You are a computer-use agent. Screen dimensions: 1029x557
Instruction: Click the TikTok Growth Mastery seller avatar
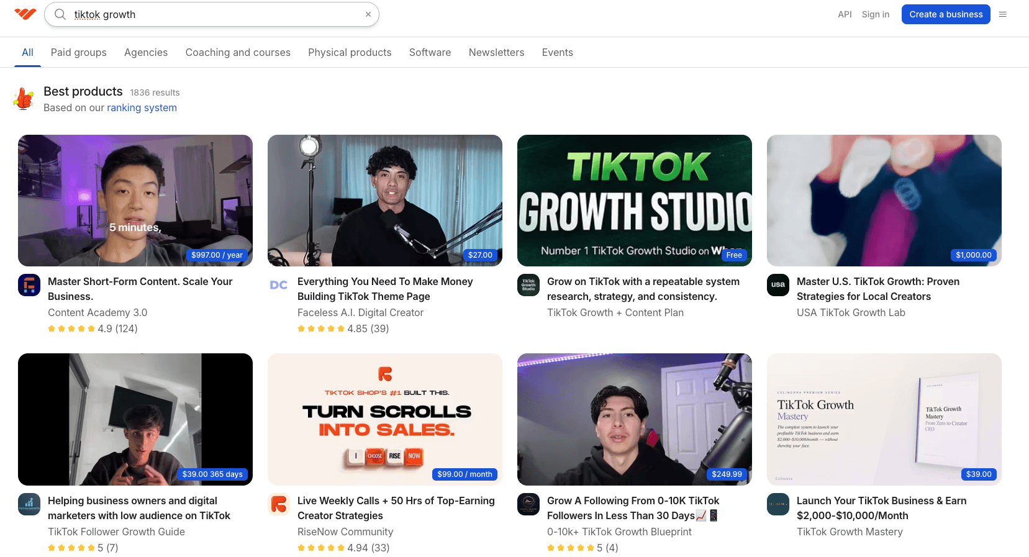778,504
